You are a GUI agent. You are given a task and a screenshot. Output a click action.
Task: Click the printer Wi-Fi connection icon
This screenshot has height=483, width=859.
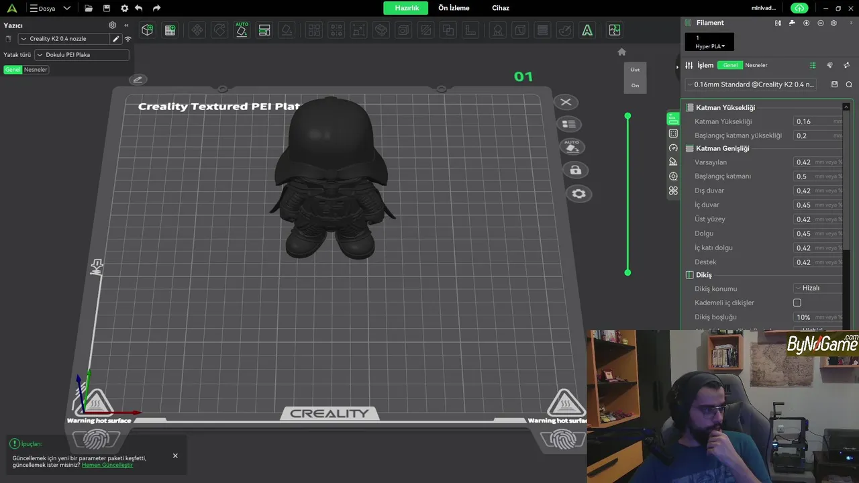pyautogui.click(x=128, y=39)
